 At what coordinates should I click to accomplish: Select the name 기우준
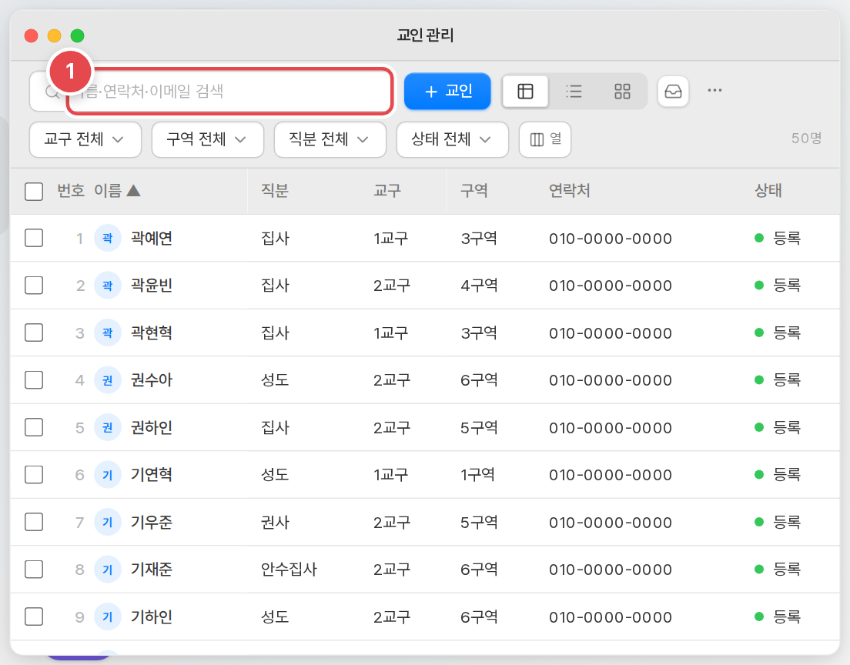point(152,522)
